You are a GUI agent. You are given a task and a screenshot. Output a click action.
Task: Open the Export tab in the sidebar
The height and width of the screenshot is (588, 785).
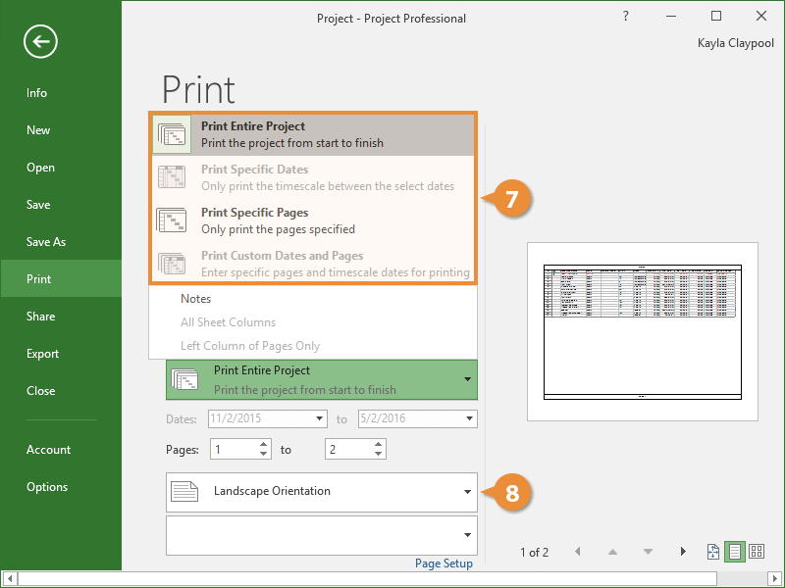[43, 354]
